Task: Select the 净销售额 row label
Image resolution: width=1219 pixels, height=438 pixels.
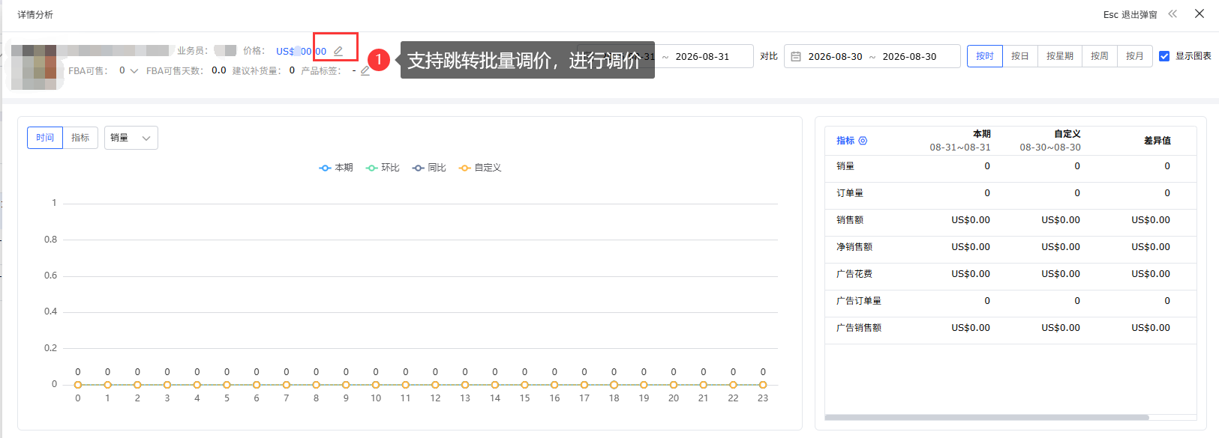Action: coord(854,247)
